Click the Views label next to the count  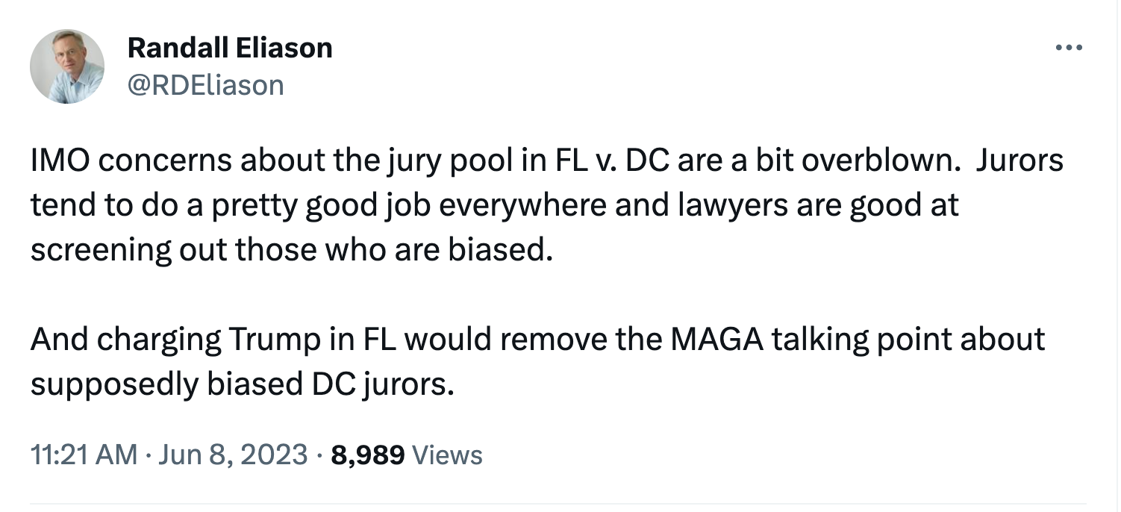(449, 453)
